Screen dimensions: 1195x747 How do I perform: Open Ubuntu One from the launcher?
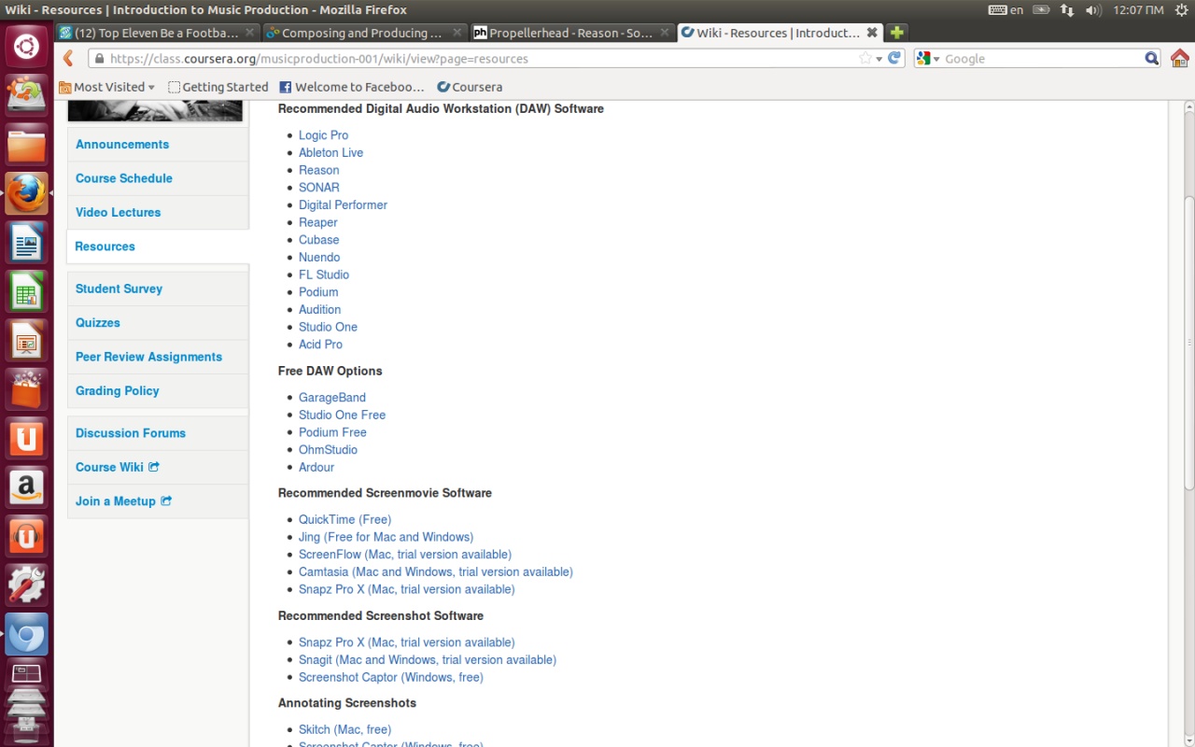[x=26, y=439]
